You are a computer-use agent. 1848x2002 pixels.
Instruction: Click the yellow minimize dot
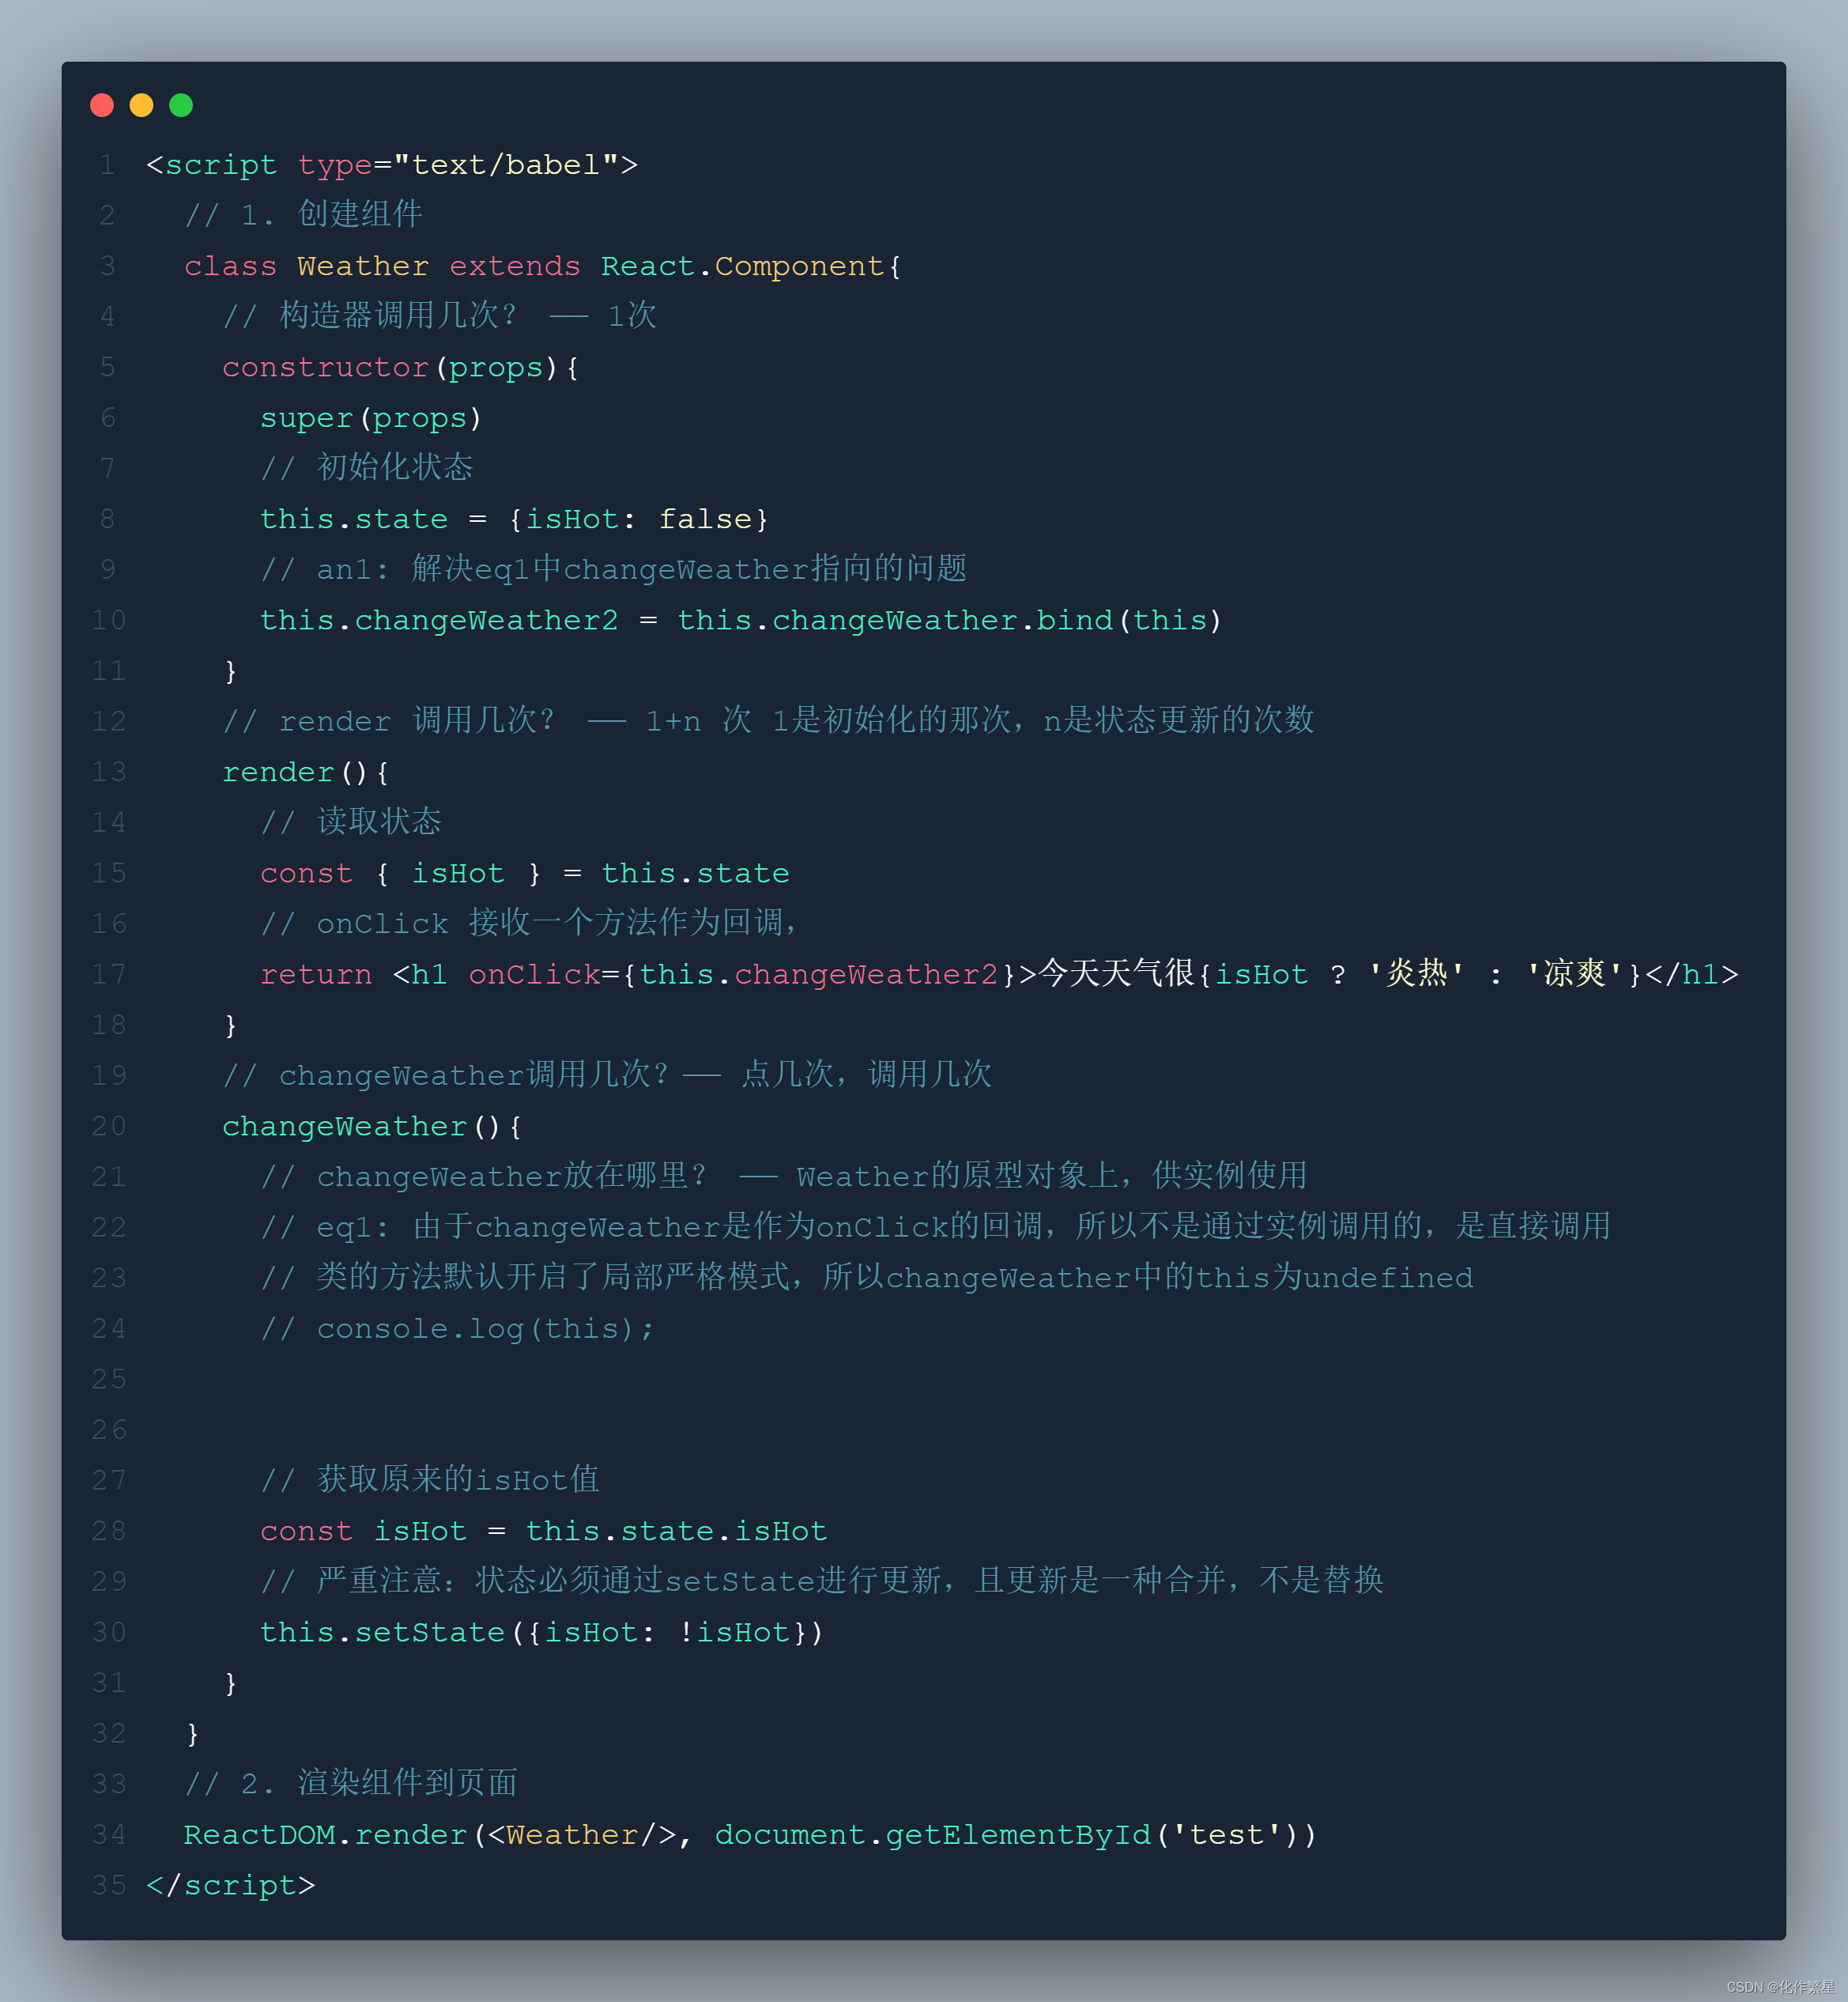[141, 105]
